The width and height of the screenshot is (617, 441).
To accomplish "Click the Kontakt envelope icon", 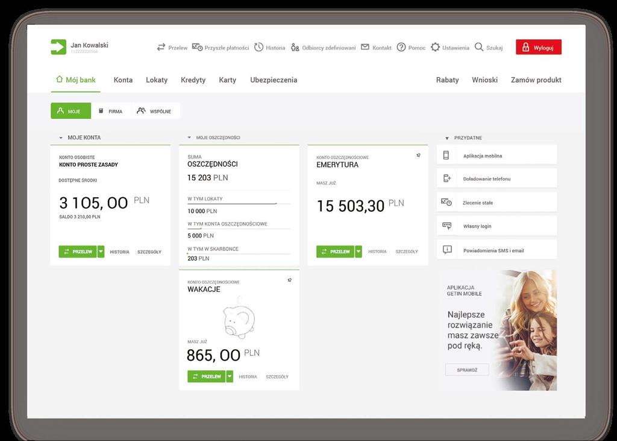I will click(x=365, y=47).
